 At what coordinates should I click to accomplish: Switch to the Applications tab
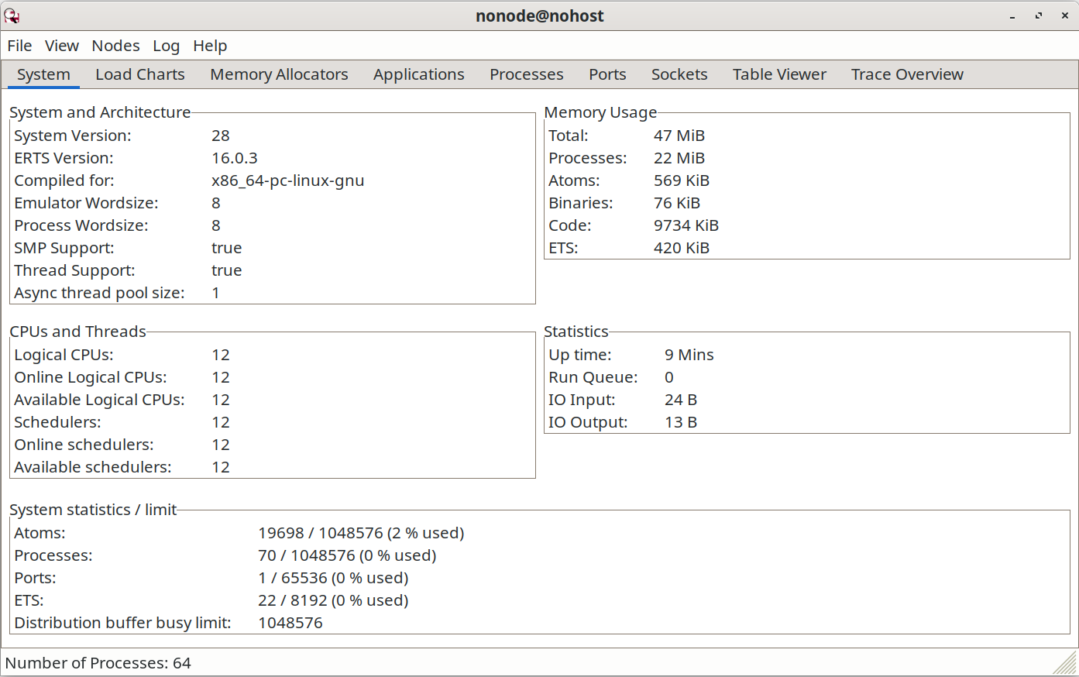pos(418,74)
